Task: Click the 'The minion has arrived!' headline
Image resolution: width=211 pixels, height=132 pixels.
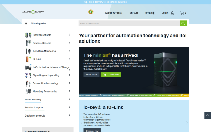Action: pyautogui.click(x=111, y=55)
